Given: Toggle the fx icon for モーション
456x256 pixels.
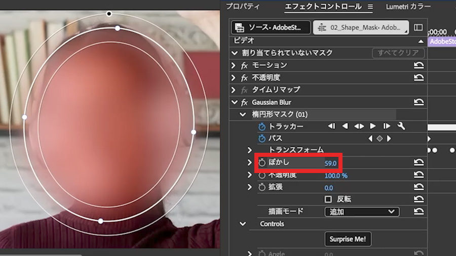Looking at the screenshot, I should click(244, 66).
